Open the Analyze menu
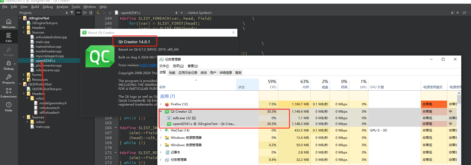Screen dimensions: 471x165 [x=62, y=7]
